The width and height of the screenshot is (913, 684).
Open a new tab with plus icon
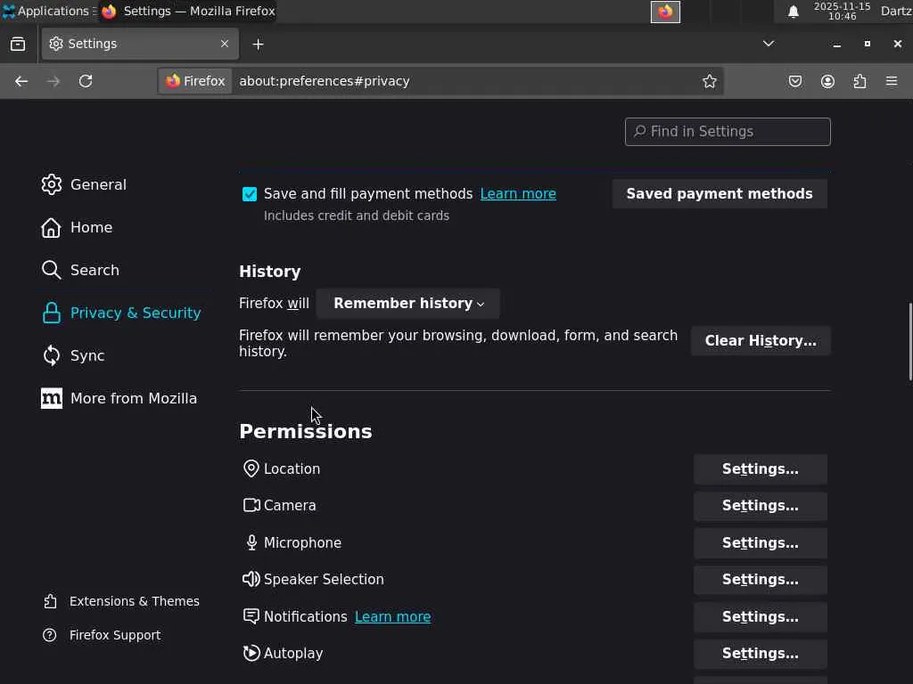click(258, 44)
